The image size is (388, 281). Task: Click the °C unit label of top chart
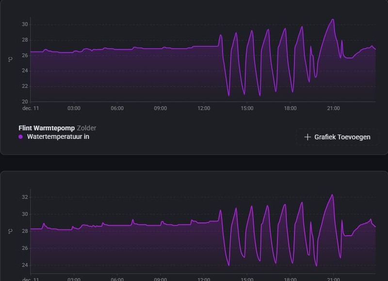click(x=10, y=59)
